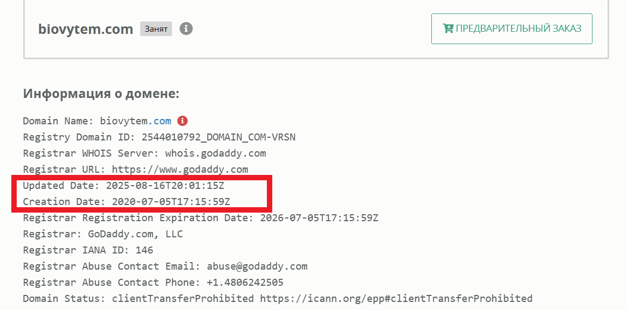Viewport: 627px width, 310px height.
Task: Select the Registry Domain ID value
Action: click(218, 137)
